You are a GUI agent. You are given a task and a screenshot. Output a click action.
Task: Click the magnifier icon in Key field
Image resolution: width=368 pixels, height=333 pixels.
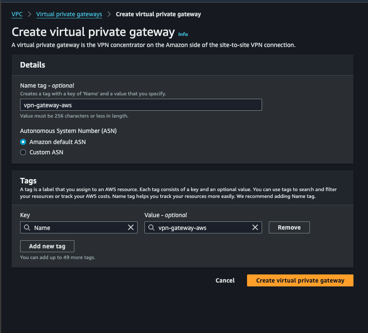point(27,228)
